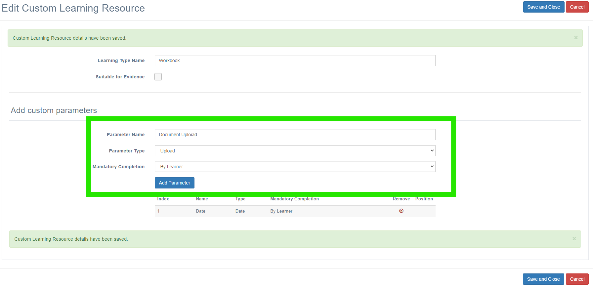Click the Mandatory Completion column header
Viewport: 593px width, 286px height.
(295, 199)
